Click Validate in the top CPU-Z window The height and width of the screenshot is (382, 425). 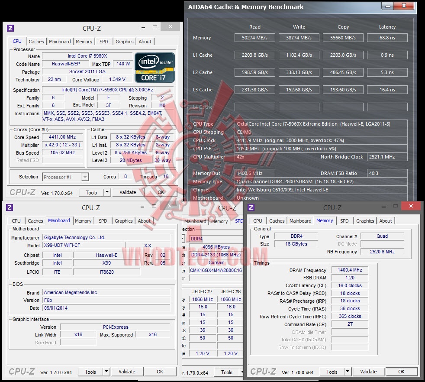(128, 192)
